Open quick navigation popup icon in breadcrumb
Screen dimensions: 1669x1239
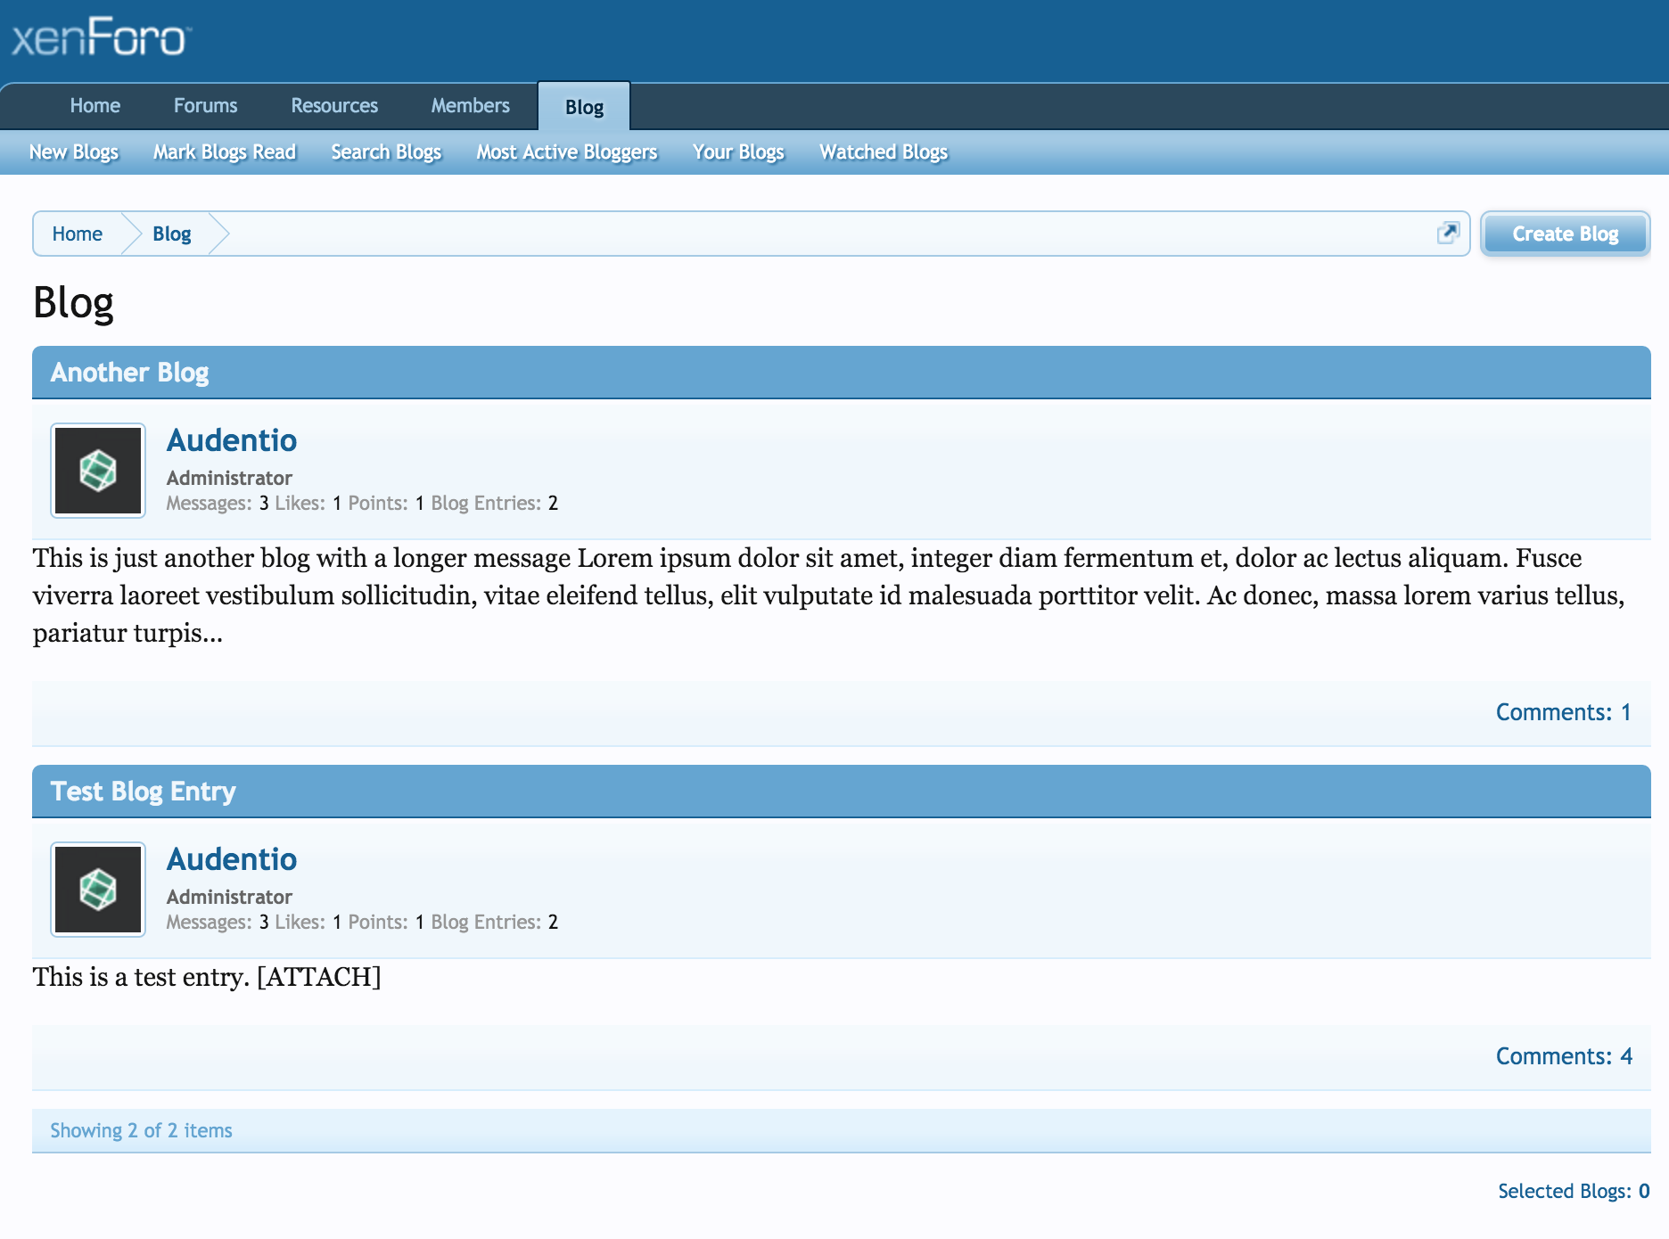point(1448,234)
